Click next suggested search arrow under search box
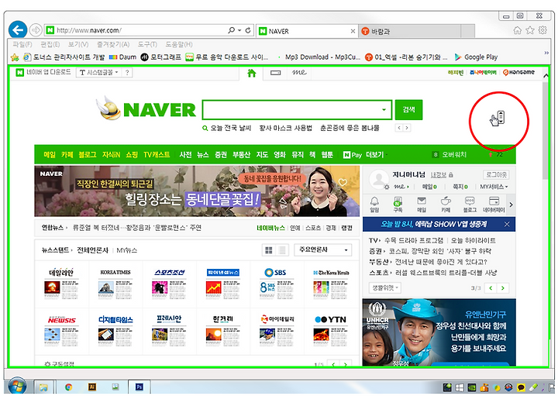Image resolution: width=558 pixels, height=399 pixels. pos(407,128)
